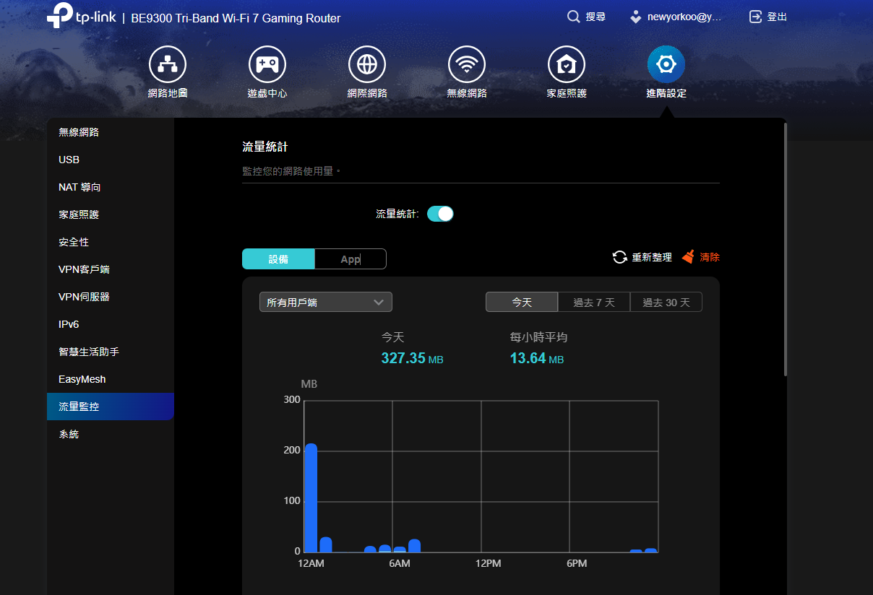
Task: Open the 網際網路 globe icon
Action: (x=367, y=64)
